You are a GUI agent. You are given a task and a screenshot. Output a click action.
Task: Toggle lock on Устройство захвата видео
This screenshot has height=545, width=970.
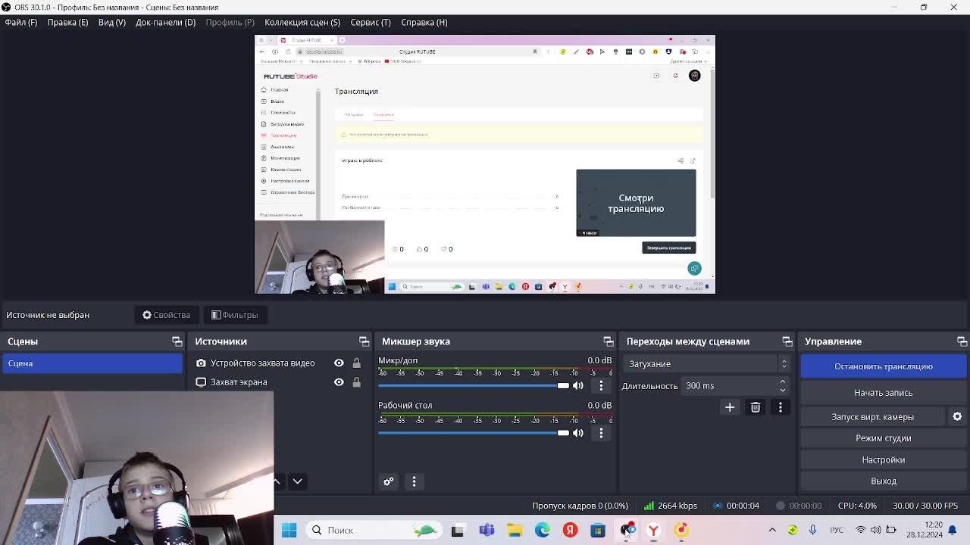tap(356, 363)
